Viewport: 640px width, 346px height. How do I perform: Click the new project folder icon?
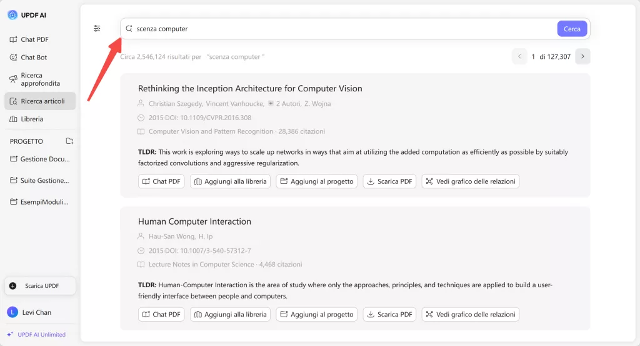pos(69,141)
